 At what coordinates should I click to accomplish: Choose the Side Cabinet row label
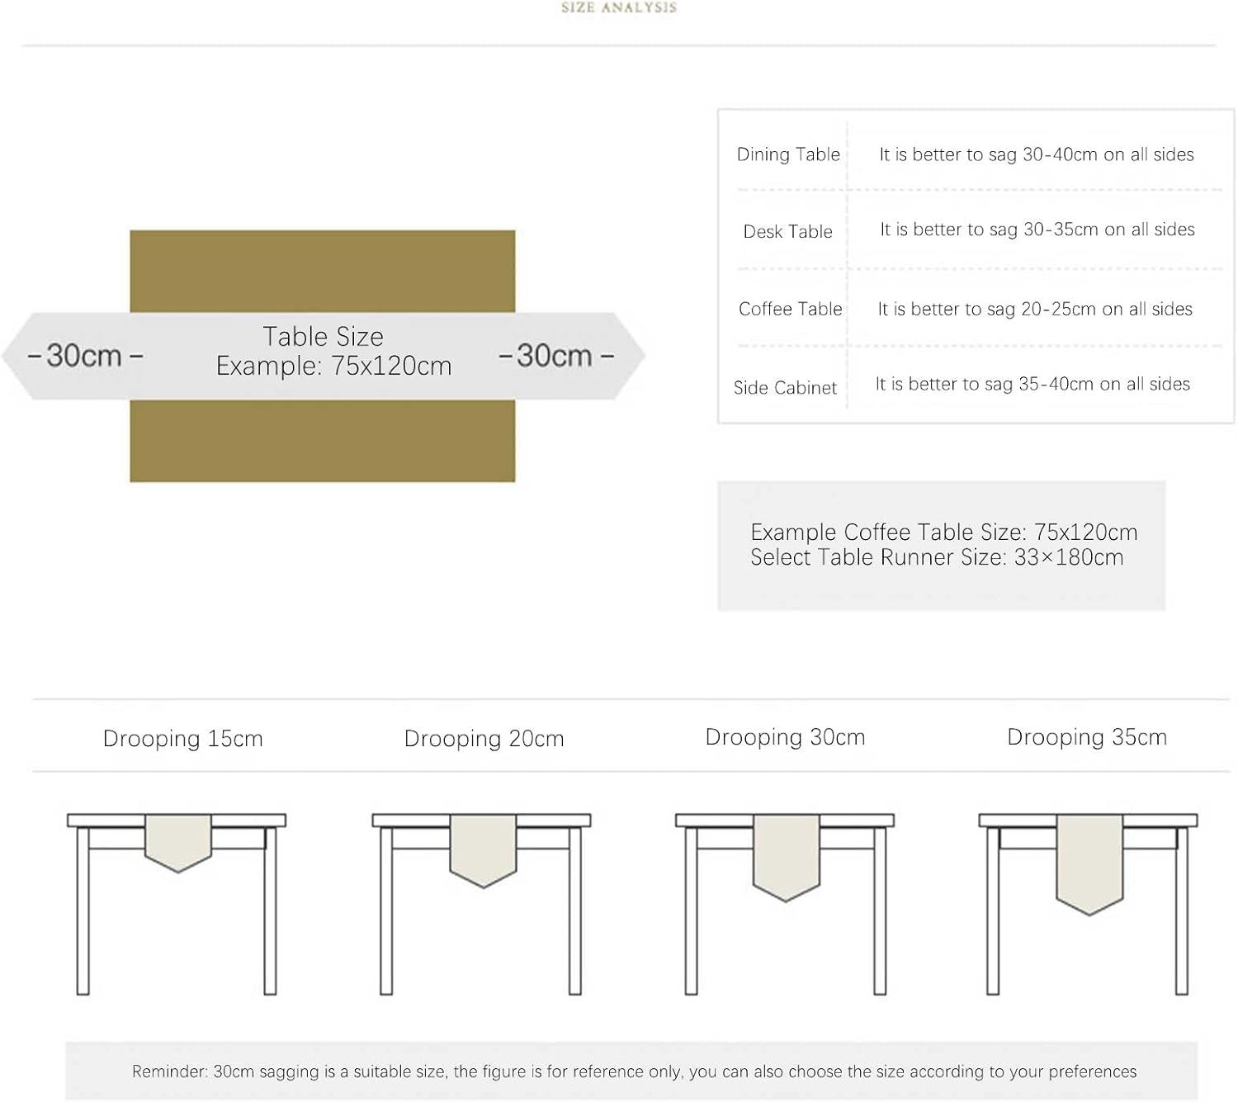pos(785,387)
